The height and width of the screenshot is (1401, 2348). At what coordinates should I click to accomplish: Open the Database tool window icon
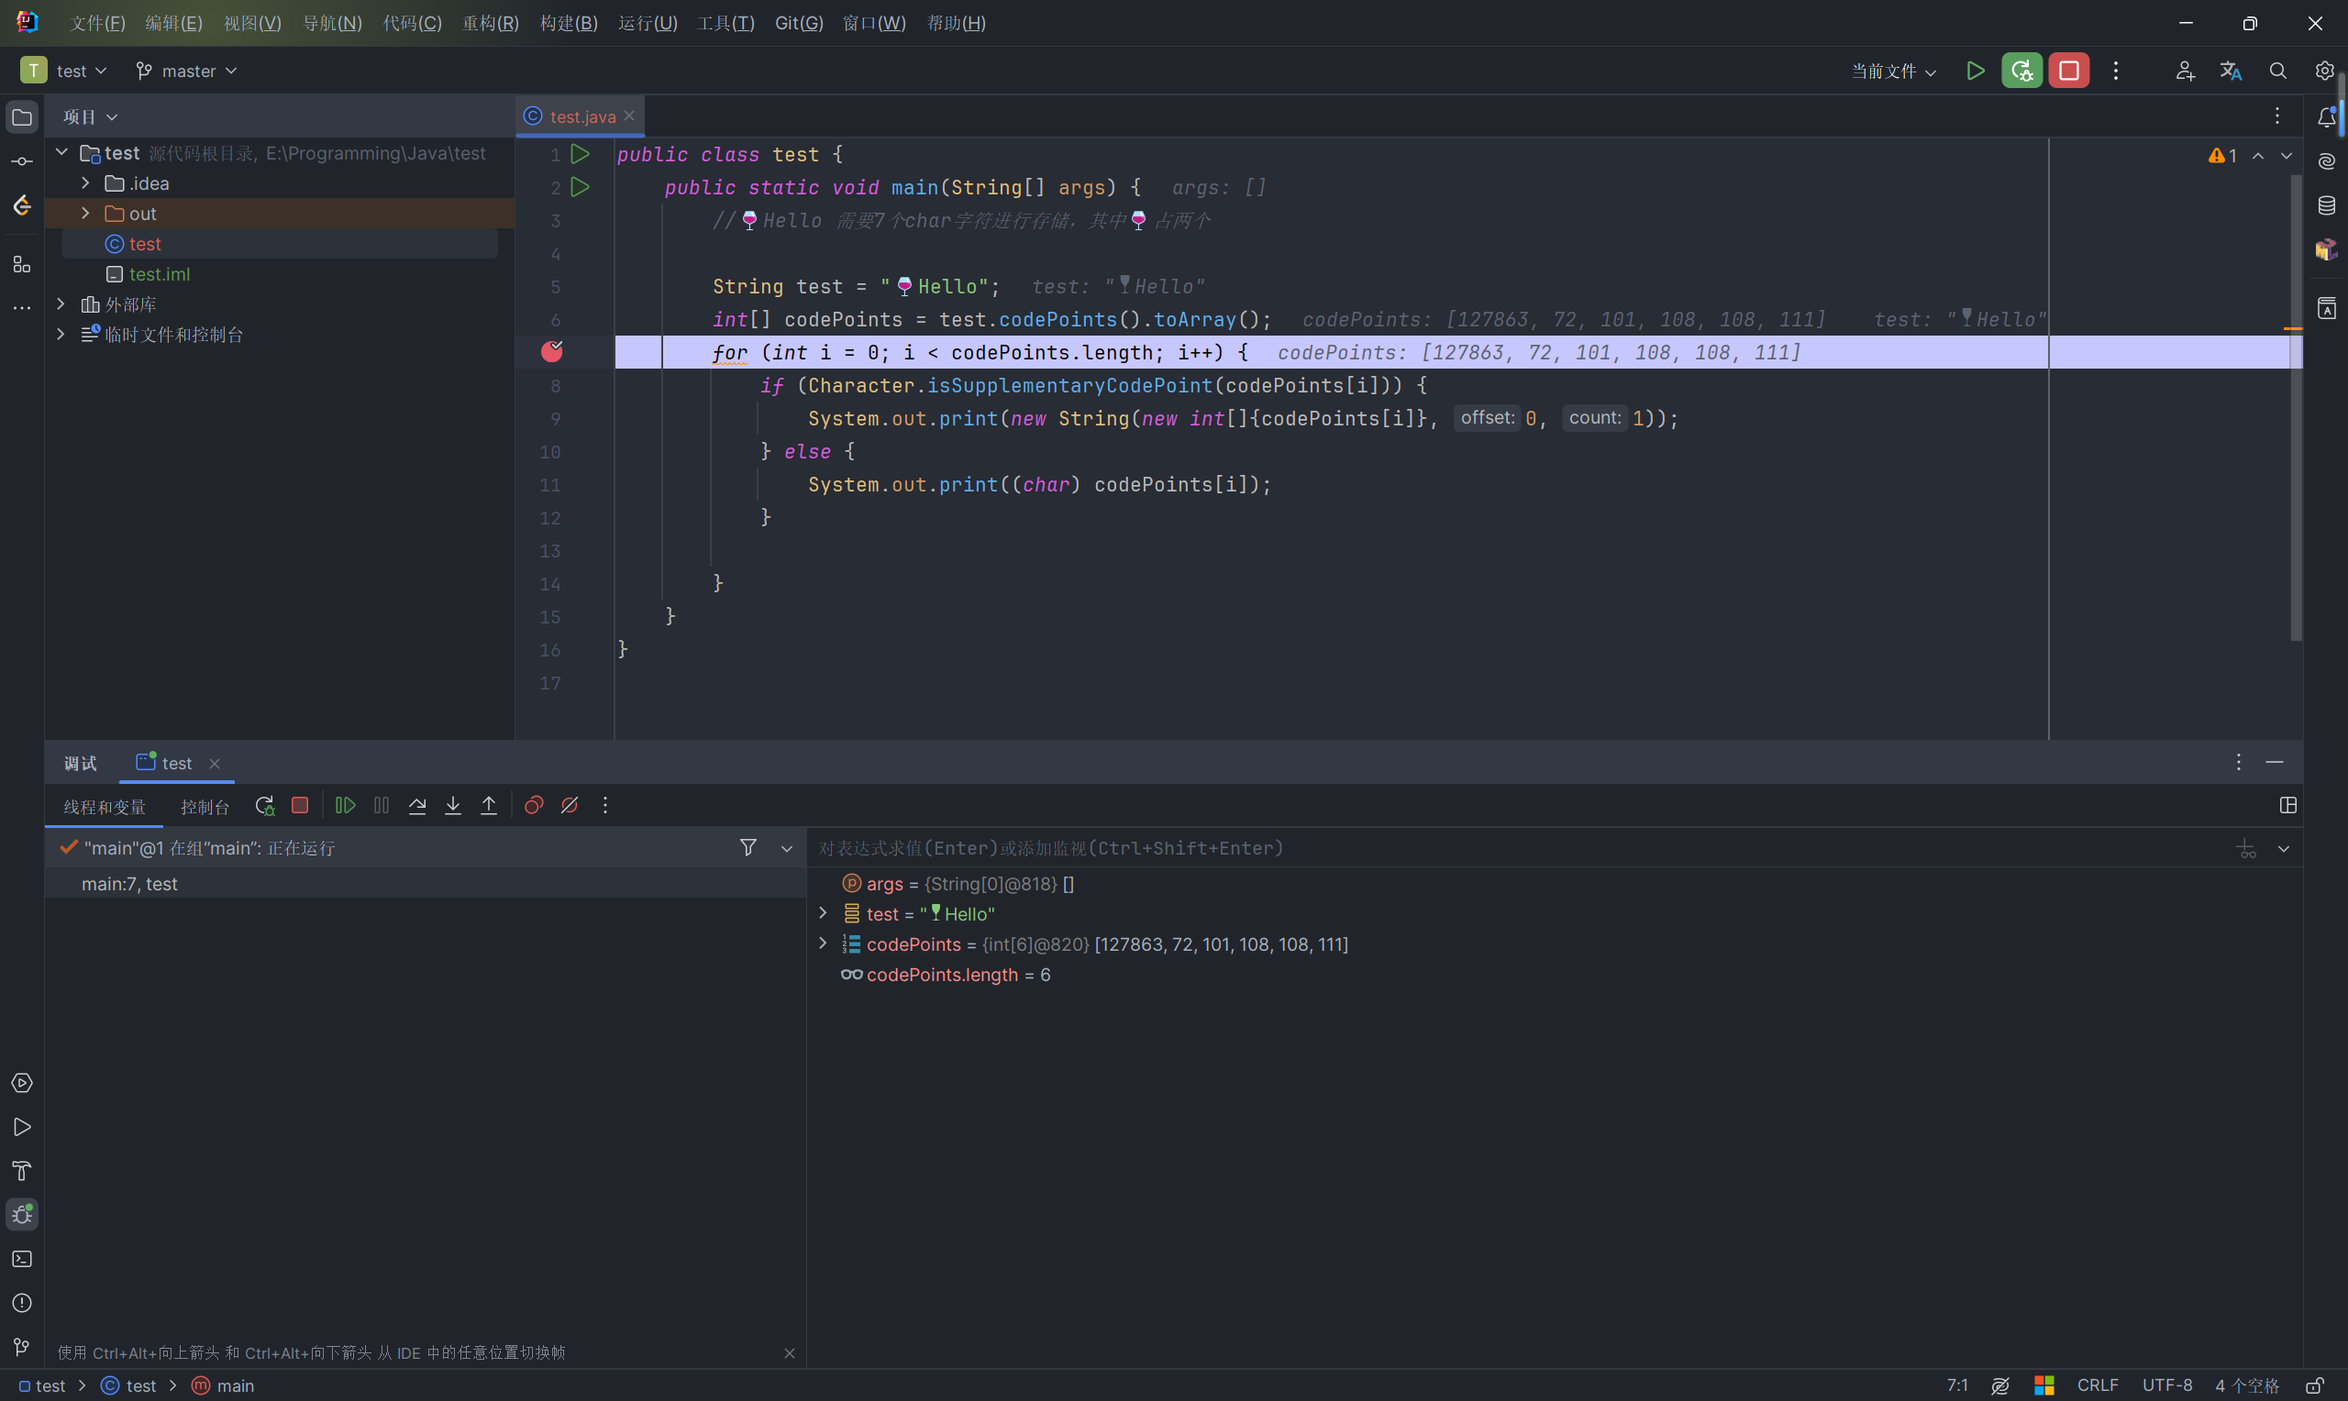[x=2326, y=204]
